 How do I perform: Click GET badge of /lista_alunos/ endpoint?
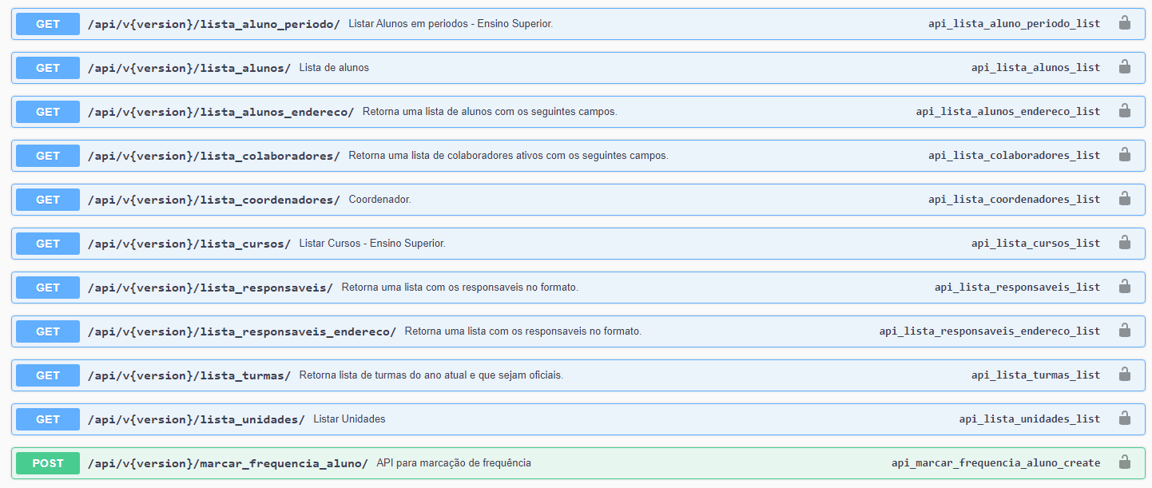tap(48, 68)
